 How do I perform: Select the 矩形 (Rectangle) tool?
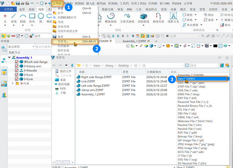32,18
